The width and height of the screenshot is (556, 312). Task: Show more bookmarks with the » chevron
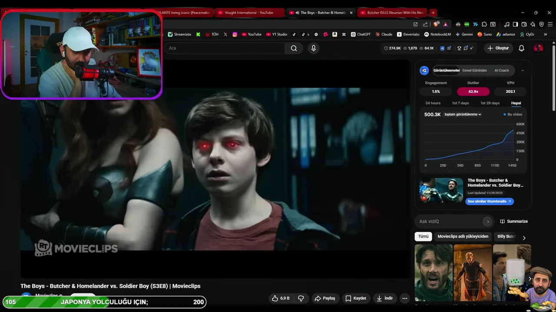tap(545, 34)
